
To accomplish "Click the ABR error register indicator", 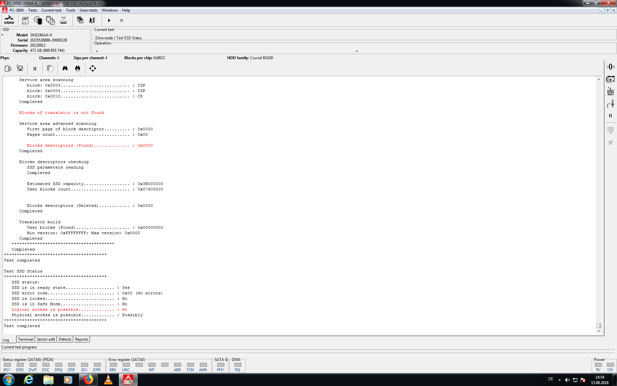I will coord(177,365).
